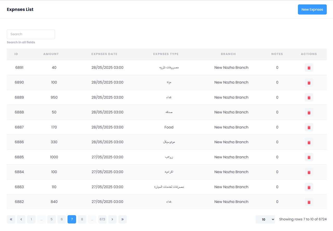This screenshot has width=333, height=231.
Task: Click the ID cell 6882
Action: 19,202
